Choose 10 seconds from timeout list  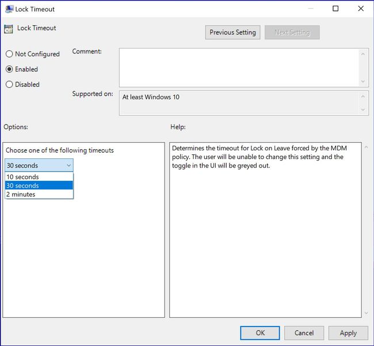(39, 177)
